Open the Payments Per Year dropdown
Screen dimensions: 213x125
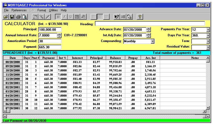tap(208, 29)
